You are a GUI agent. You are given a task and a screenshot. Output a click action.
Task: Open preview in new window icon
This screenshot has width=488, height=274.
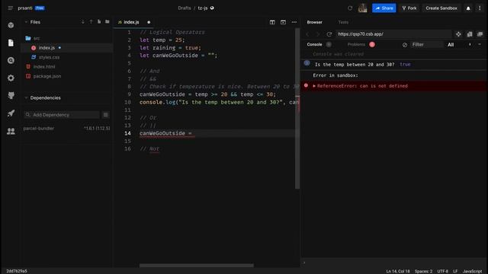point(470,34)
